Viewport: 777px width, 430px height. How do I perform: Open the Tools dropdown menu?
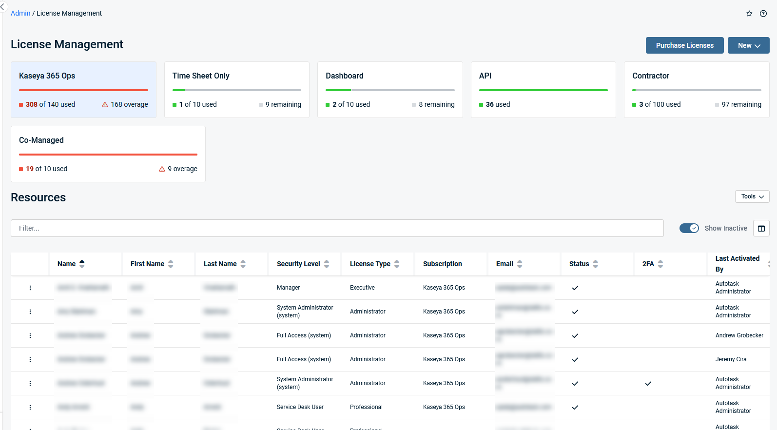(x=752, y=196)
